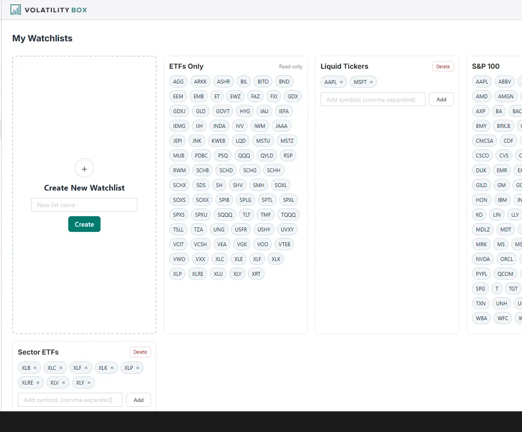This screenshot has width=522, height=432.
Task: Remove XLY from Sector ETFs
Action: pos(89,383)
